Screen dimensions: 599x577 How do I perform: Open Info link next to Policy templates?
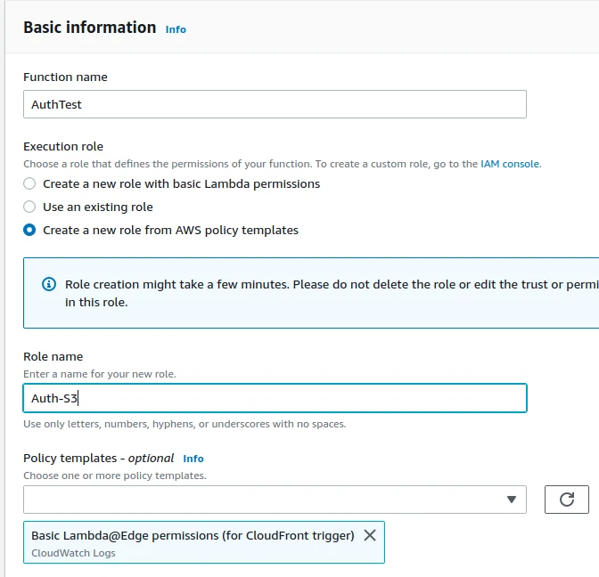[x=193, y=459]
